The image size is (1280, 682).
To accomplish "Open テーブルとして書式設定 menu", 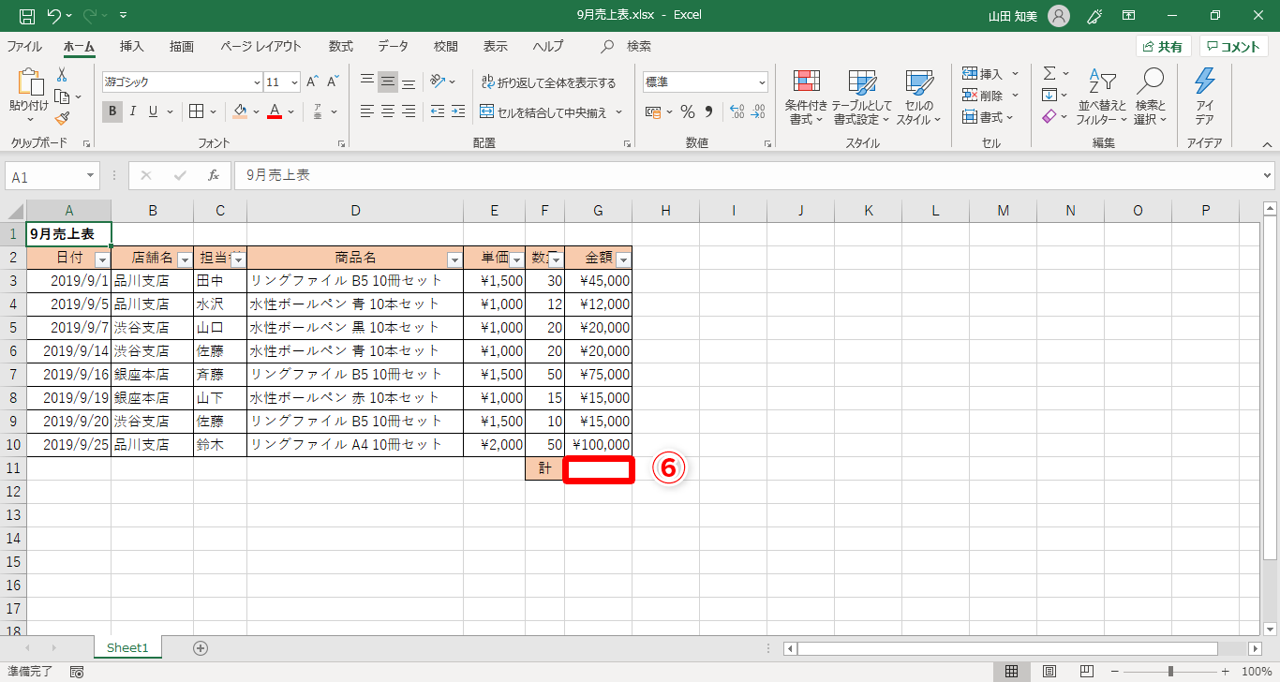I will pos(861,97).
